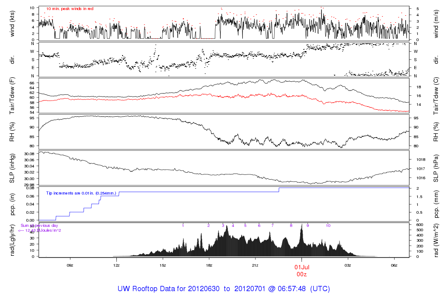Click the 'pcp. (mm)' axis label
The width and height of the screenshot is (448, 306).
pos(435,204)
